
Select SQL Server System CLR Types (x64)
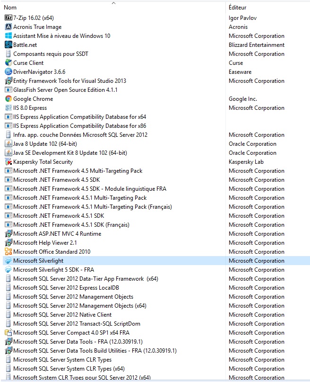tap(69, 369)
